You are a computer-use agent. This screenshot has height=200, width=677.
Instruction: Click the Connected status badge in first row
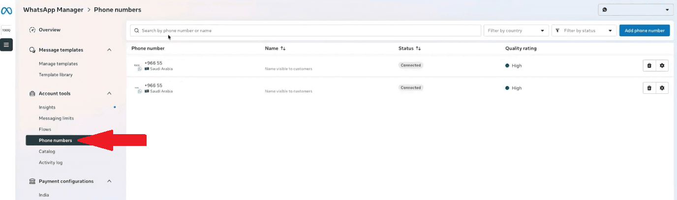(411, 65)
